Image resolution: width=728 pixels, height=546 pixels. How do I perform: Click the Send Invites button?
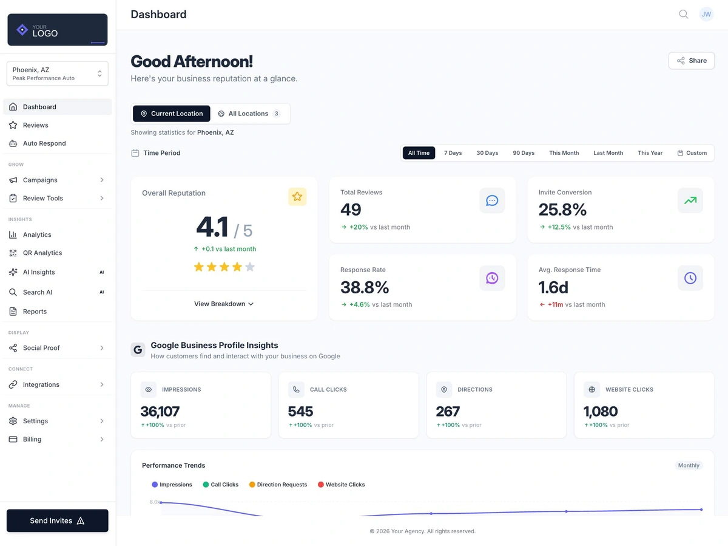click(x=57, y=520)
